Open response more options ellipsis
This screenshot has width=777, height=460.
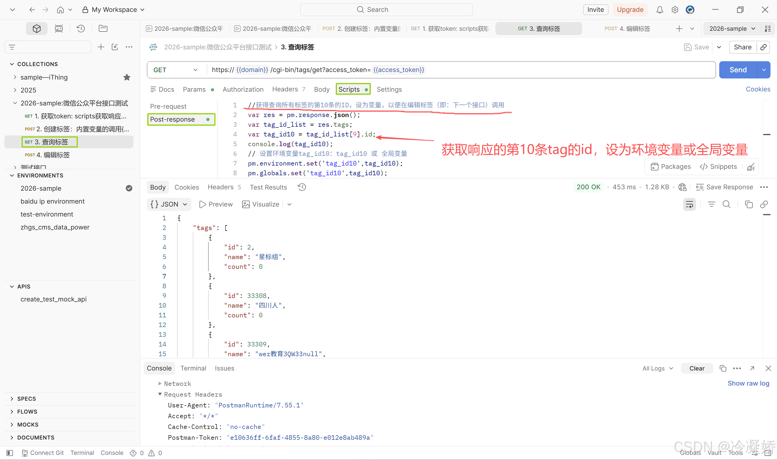764,187
